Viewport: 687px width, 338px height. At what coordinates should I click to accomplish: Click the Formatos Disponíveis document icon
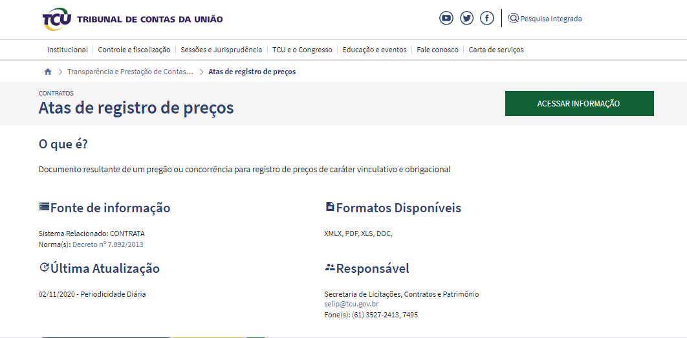click(330, 207)
